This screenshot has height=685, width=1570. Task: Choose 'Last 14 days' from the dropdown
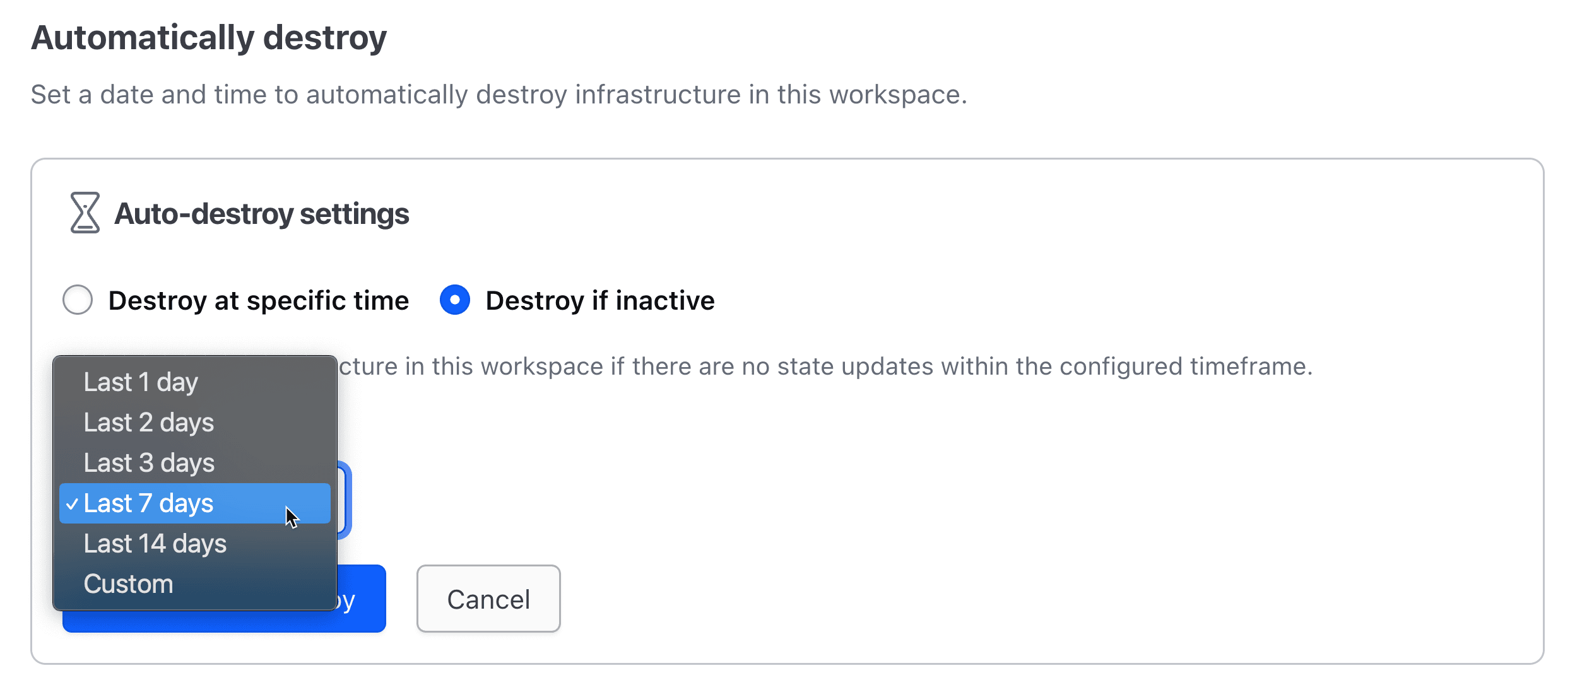coord(155,543)
